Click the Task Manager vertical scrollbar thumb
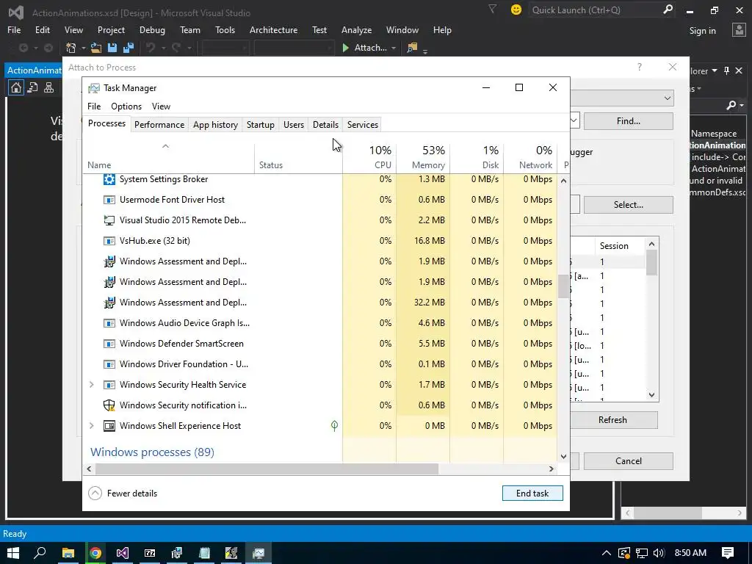Screen dimensions: 752x564 tap(563, 286)
